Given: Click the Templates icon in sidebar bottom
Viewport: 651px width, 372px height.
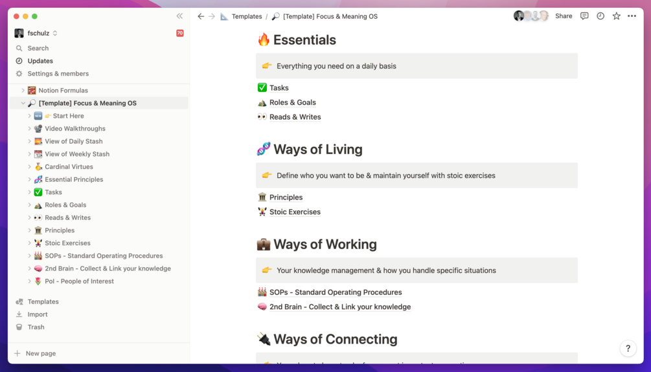Looking at the screenshot, I should [19, 301].
